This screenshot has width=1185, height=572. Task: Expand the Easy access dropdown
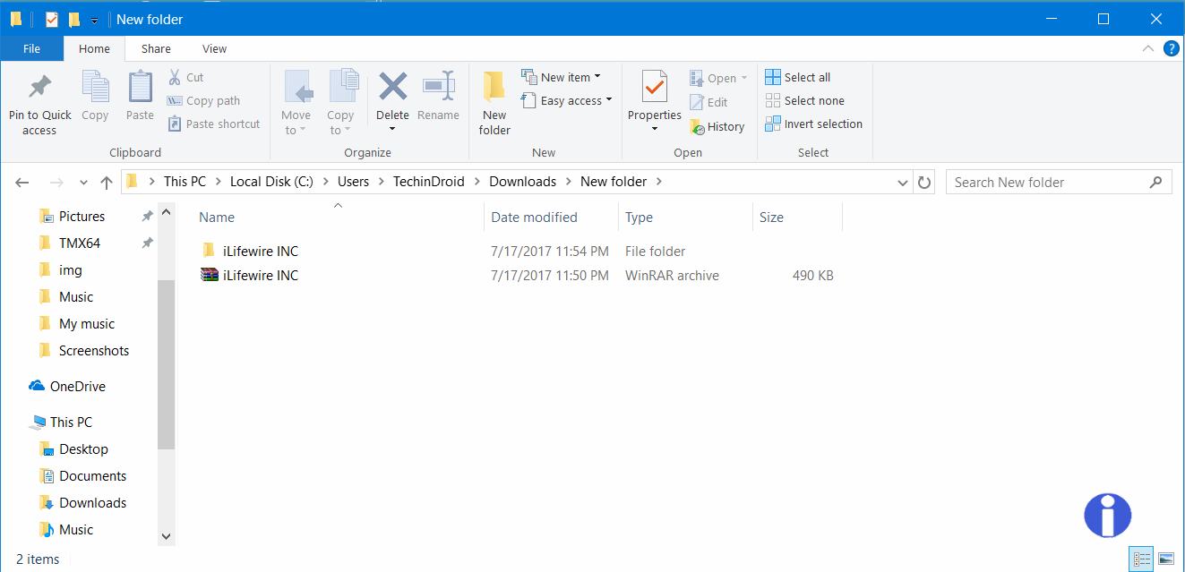pos(566,100)
